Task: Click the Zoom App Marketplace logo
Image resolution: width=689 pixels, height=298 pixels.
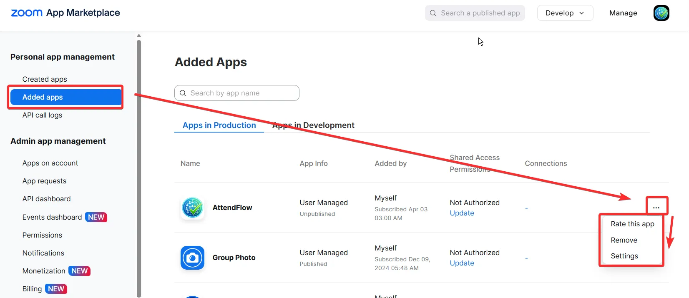Action: click(x=65, y=13)
